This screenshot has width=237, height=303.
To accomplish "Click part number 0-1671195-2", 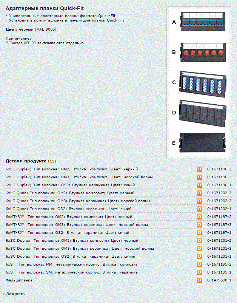I will click(219, 264).
